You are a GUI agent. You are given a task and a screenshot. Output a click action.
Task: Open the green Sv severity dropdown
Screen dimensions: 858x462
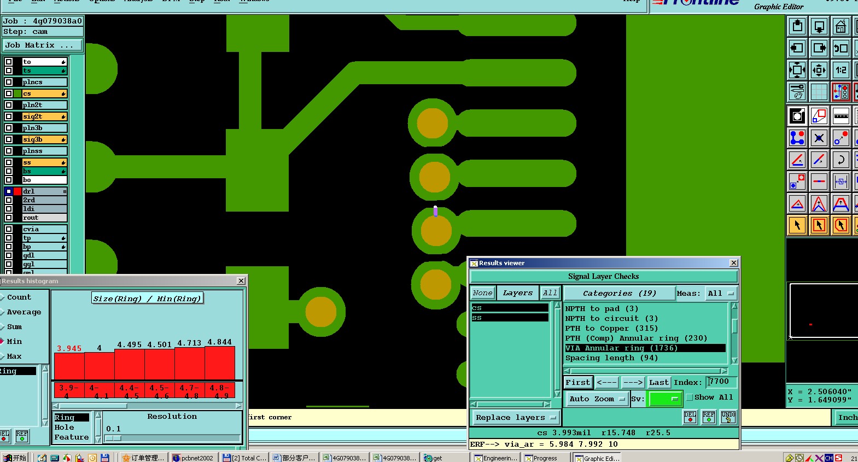pyautogui.click(x=664, y=399)
